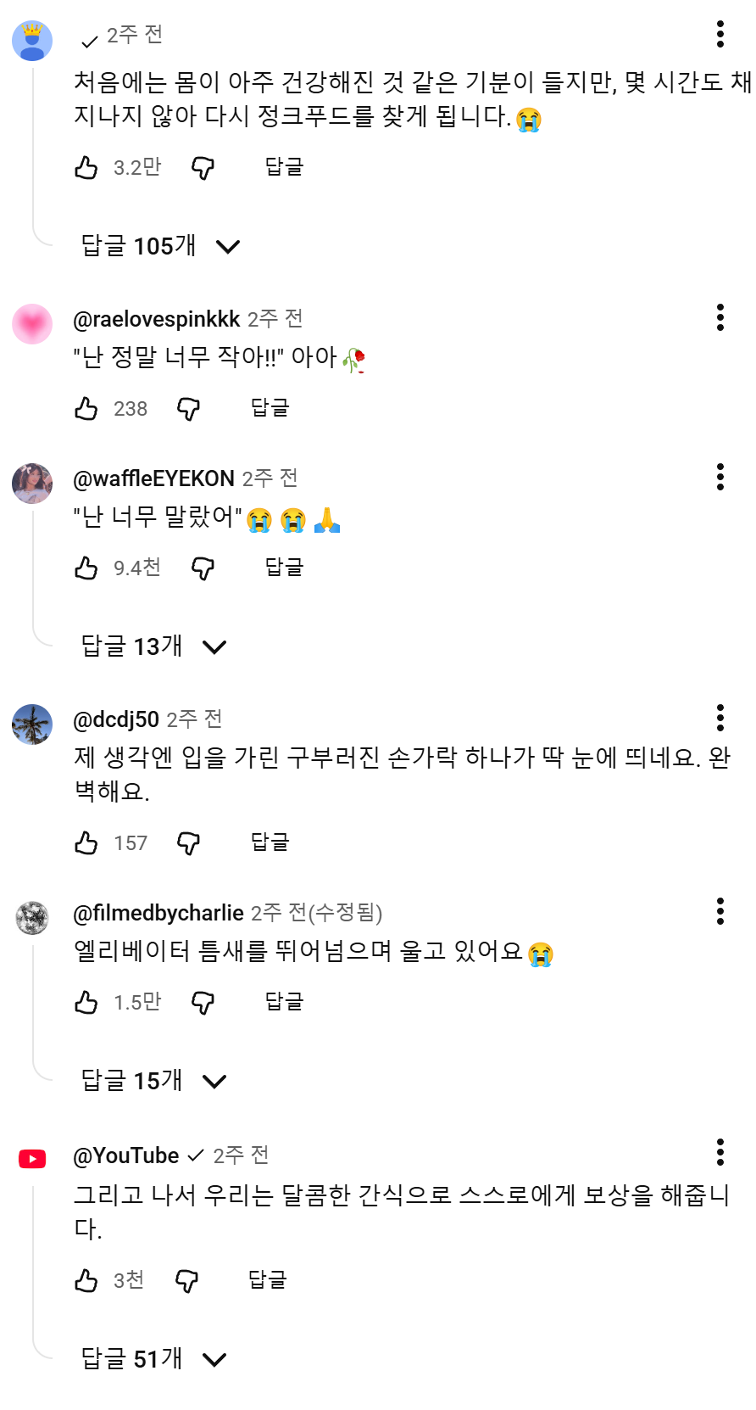Expand the 답글 105개 replies
Screen dimensions: 756x1410
(x=160, y=247)
